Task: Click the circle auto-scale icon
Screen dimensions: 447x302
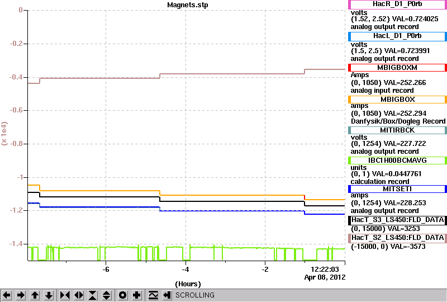Action: pos(123,295)
